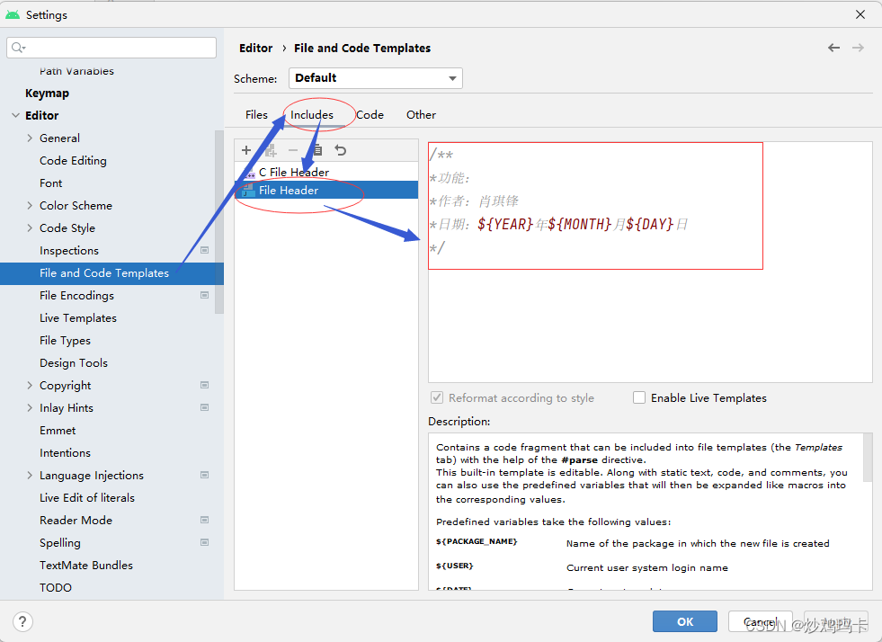Image resolution: width=882 pixels, height=642 pixels.
Task: Expand the Inlay Hints node
Action: [30, 408]
